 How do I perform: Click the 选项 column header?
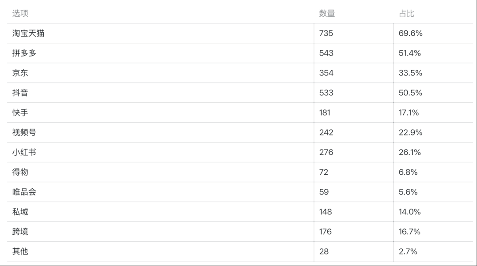coord(20,13)
